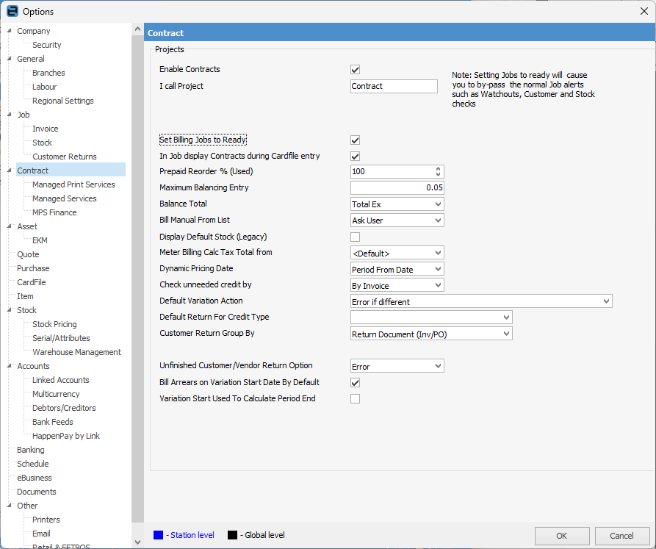Select Managed Print Services in tree

pos(73,184)
